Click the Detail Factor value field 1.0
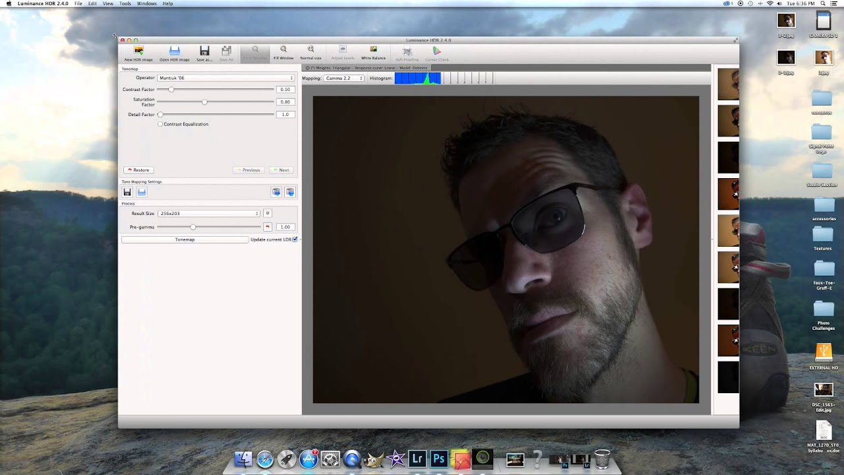Viewport: 844px width, 475px height. click(285, 114)
